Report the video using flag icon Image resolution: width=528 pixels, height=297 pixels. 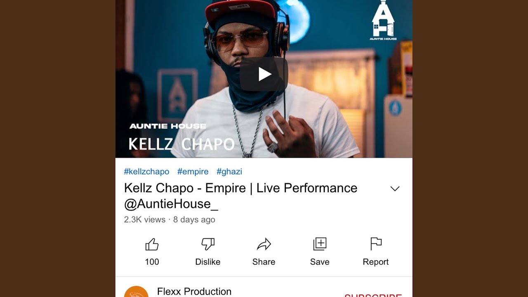376,244
